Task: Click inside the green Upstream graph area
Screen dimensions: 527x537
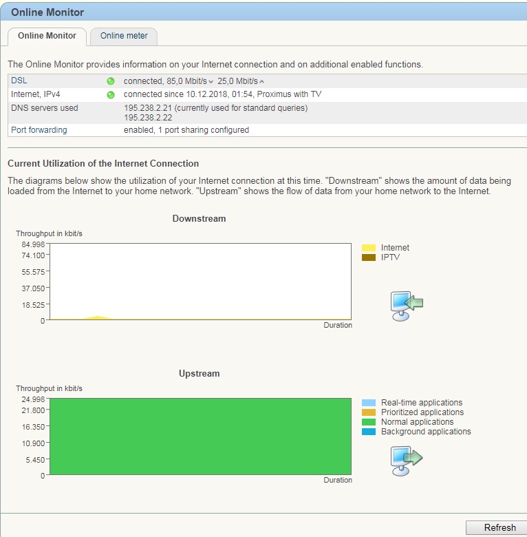Action: 201,436
